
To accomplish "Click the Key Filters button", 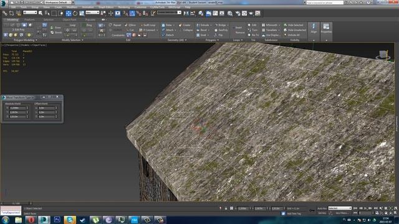I will 342,213.
